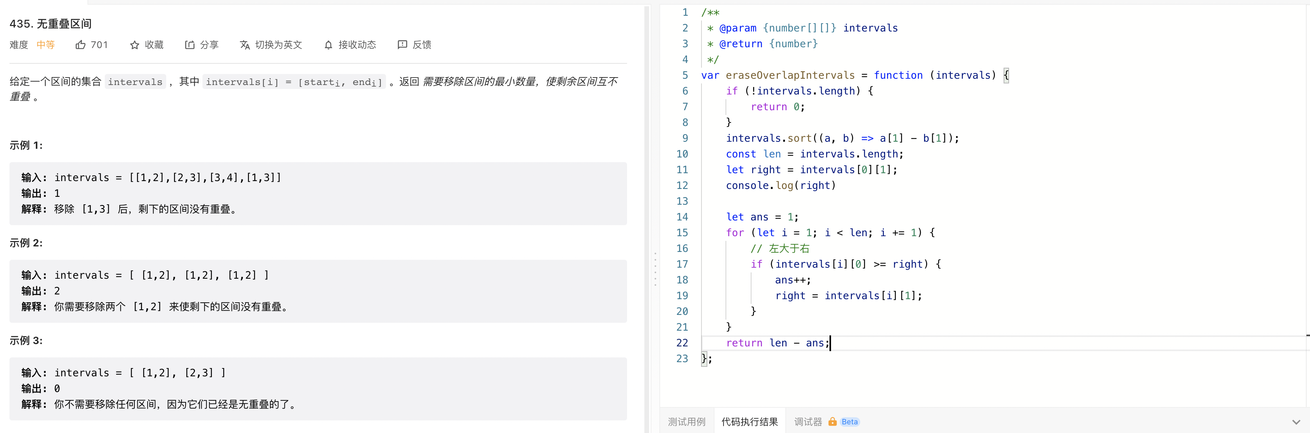The width and height of the screenshot is (1310, 433).
Task: Click the problem title 435. 无重叠区间
Action: [50, 24]
